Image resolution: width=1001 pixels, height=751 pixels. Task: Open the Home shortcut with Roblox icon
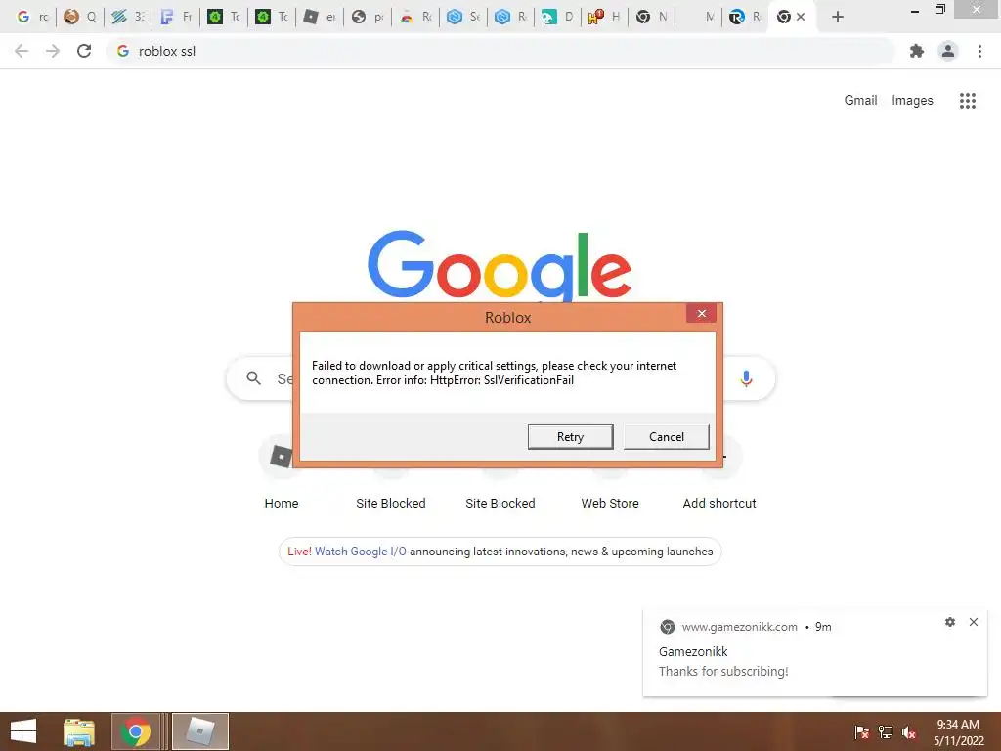281,457
